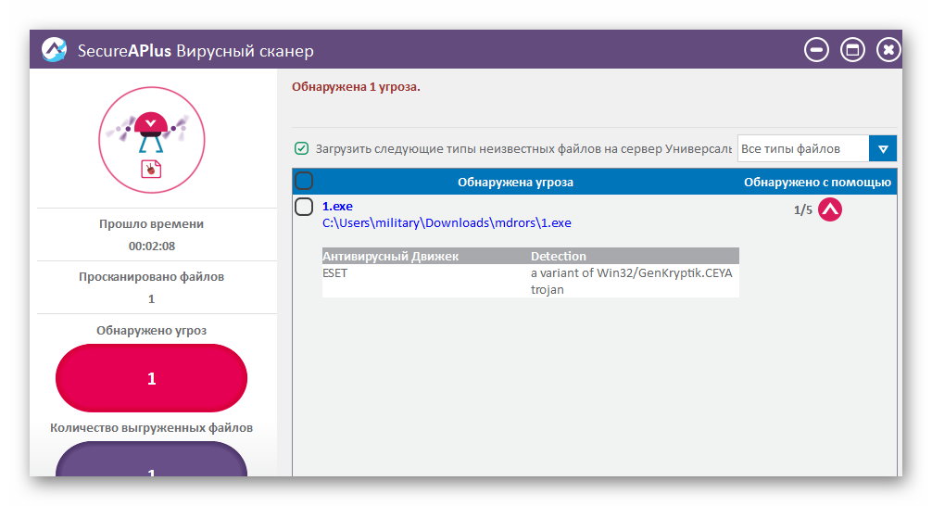Click the 1/5 detection ratio
The image size is (932, 506).
(802, 209)
